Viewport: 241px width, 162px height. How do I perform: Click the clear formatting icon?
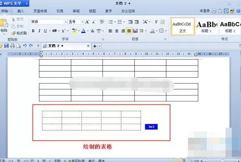click(x=102, y=22)
